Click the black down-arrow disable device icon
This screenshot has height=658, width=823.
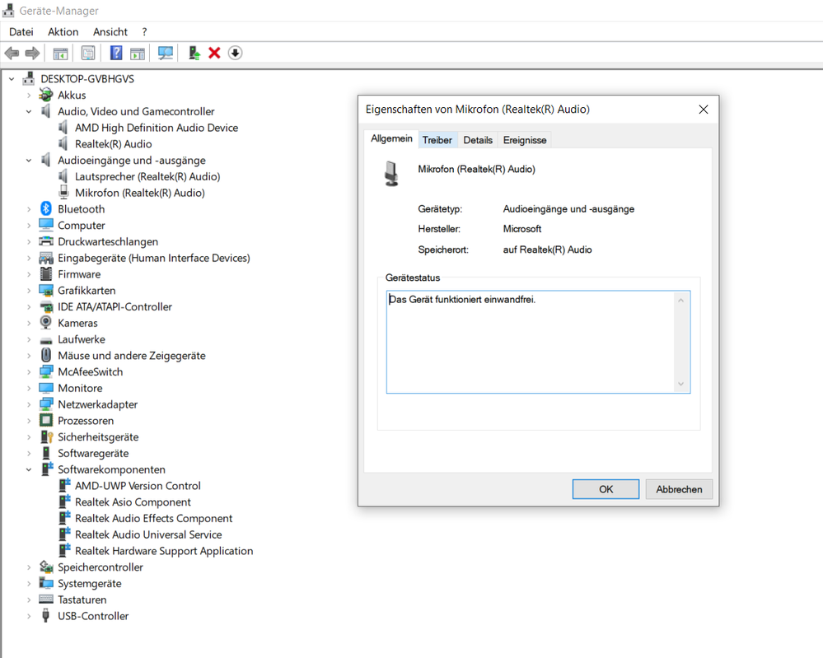[235, 53]
